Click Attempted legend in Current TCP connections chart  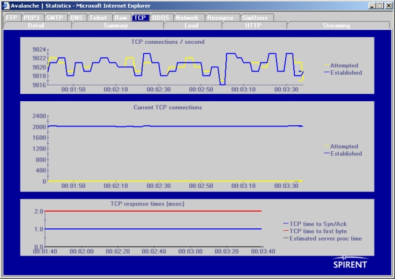(x=341, y=146)
